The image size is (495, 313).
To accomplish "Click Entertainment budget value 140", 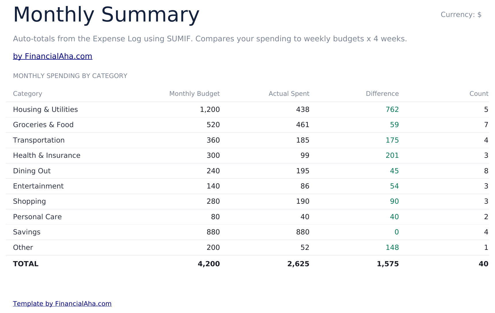I will 213,186.
